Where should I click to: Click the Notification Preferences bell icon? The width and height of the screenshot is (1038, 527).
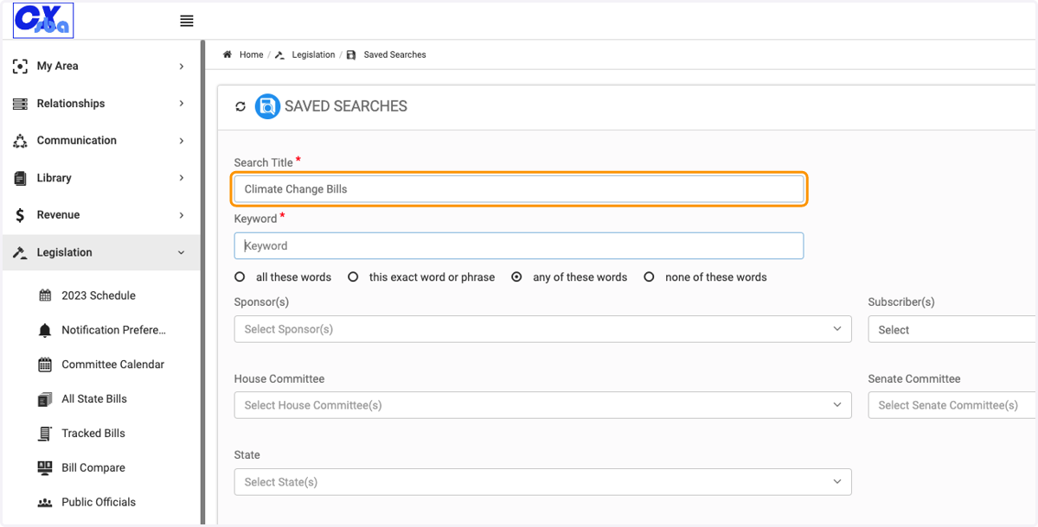point(45,330)
